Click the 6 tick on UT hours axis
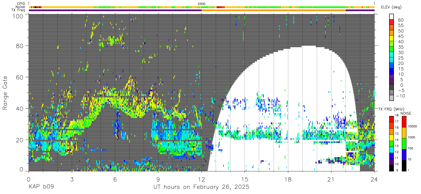 click(x=115, y=179)
